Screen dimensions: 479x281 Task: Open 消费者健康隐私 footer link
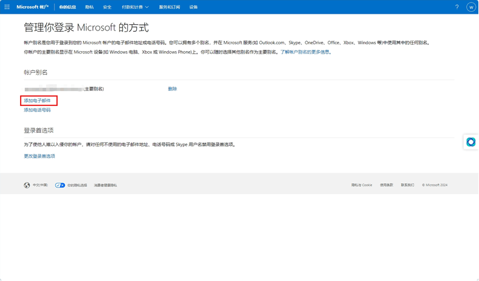tap(105, 185)
